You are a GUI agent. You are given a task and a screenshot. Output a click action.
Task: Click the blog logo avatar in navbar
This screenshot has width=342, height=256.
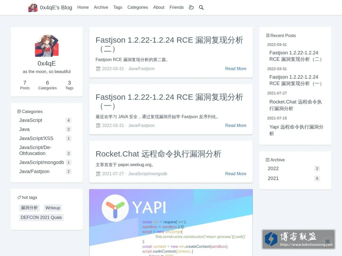click(33, 8)
